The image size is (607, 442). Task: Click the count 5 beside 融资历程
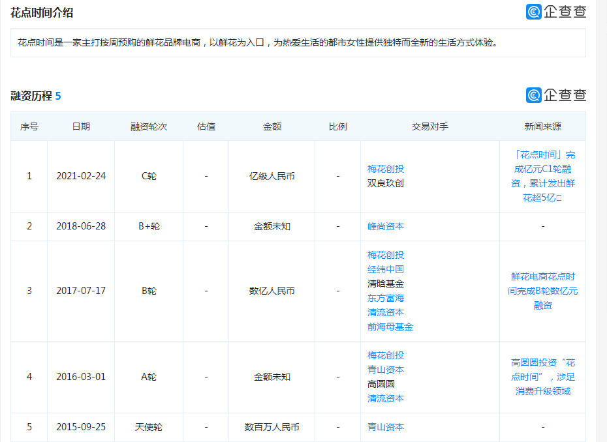coord(58,96)
